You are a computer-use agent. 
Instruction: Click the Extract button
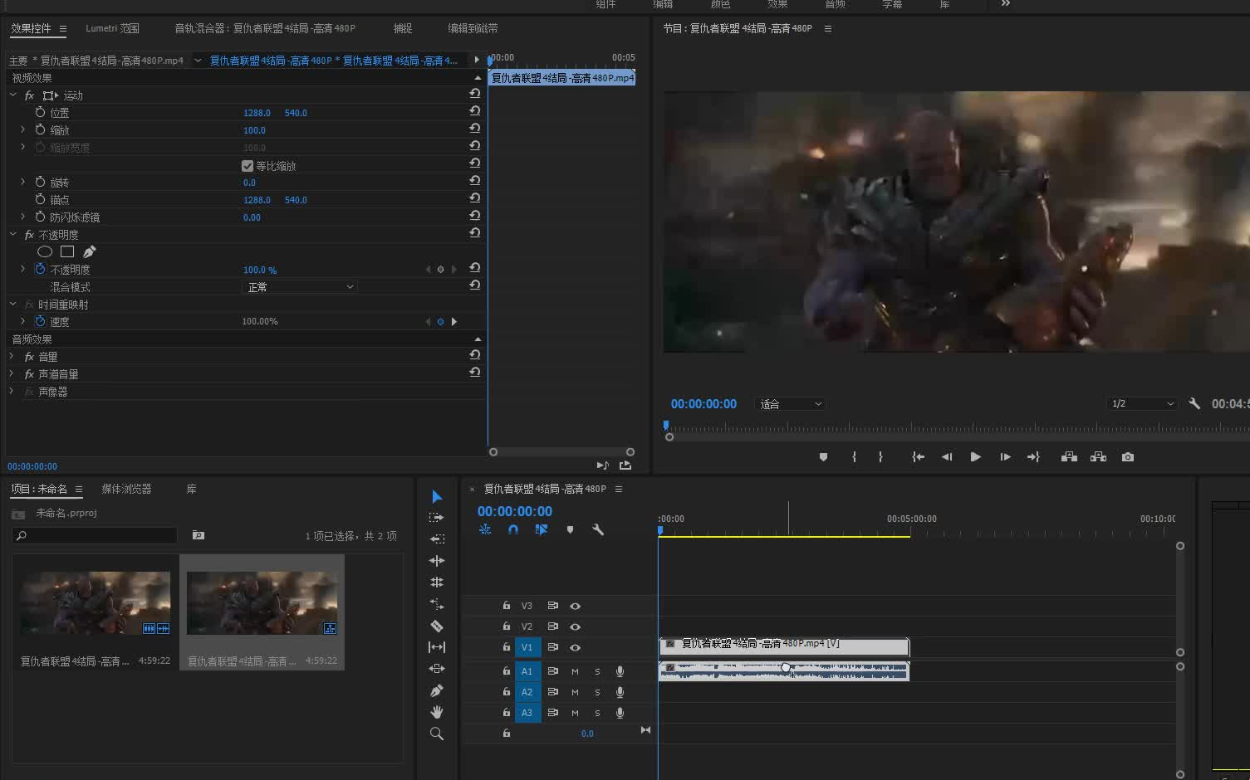[1098, 457]
